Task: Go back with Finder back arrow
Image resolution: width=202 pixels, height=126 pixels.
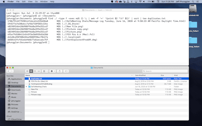Action: click(x=8, y=71)
